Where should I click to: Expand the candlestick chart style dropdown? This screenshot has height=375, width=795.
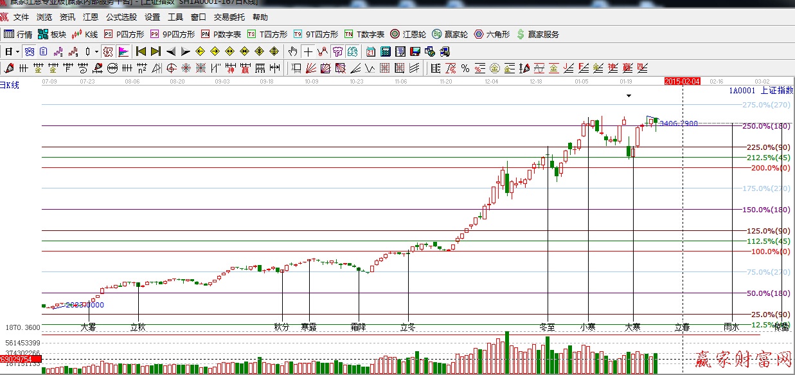[96, 51]
